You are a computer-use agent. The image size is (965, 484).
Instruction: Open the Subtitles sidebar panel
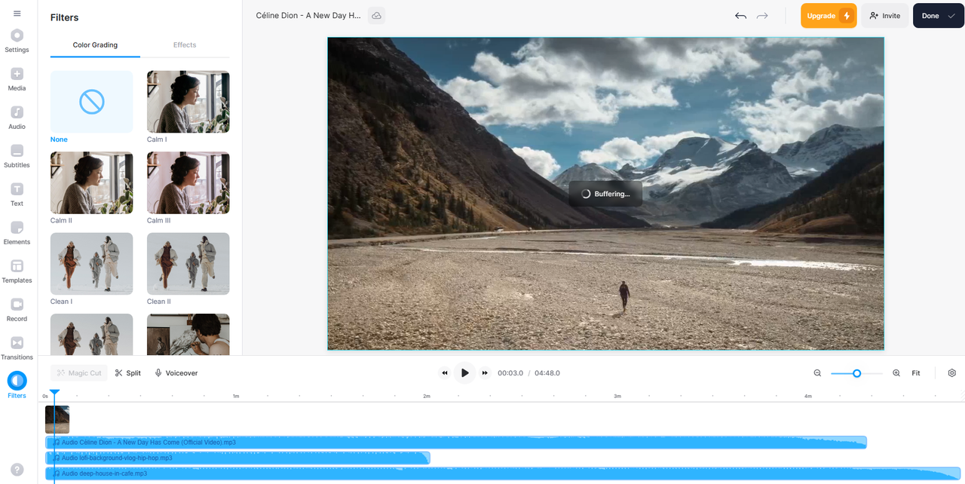[17, 156]
